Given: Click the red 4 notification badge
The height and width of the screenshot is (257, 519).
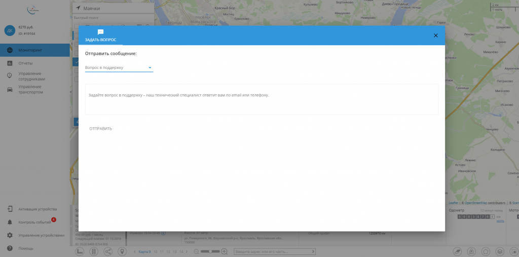Looking at the screenshot, I should pyautogui.click(x=54, y=219).
